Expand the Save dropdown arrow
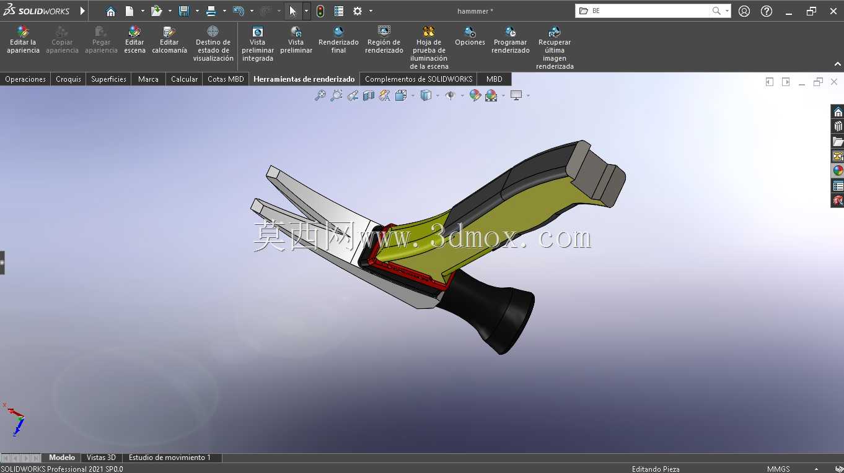Image resolution: width=844 pixels, height=473 pixels. (x=197, y=11)
